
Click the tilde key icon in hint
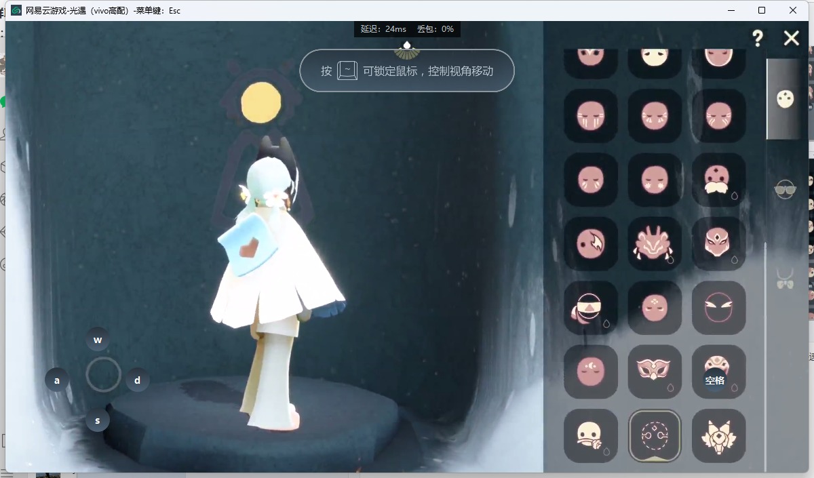coord(347,71)
